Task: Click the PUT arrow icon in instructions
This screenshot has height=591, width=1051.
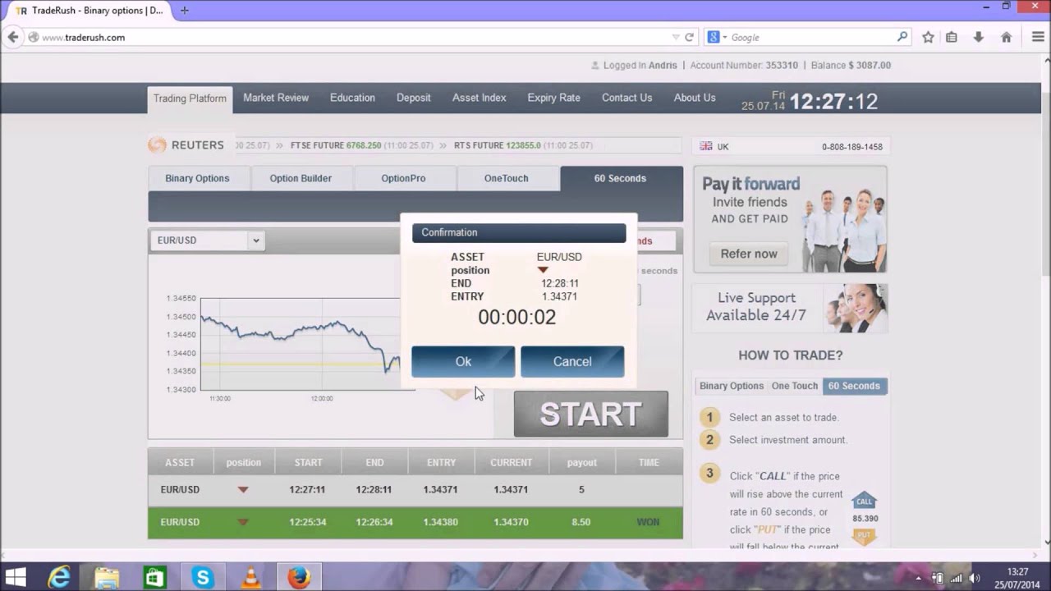Action: (x=864, y=536)
